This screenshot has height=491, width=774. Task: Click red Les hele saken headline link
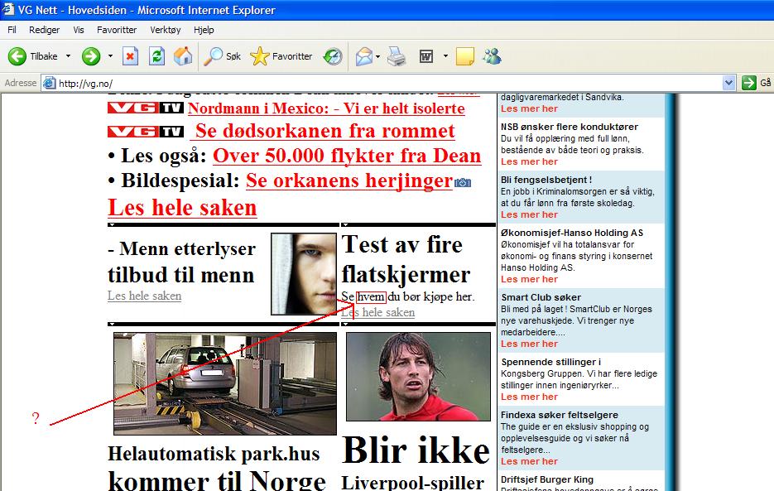(x=182, y=208)
